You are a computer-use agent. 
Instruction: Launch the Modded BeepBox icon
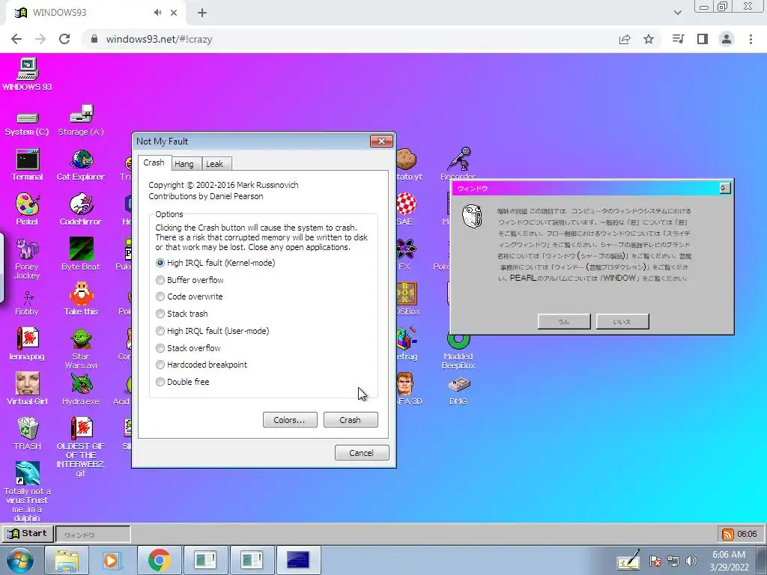click(458, 351)
